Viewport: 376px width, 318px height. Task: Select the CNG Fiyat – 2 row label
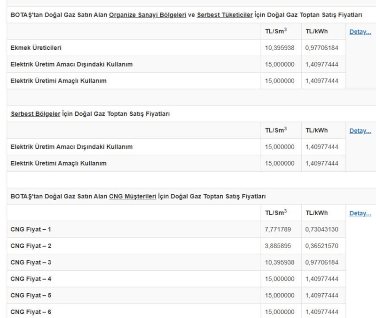click(x=31, y=246)
